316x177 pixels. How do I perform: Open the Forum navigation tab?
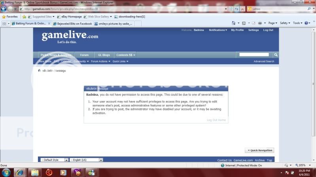coord(84,55)
